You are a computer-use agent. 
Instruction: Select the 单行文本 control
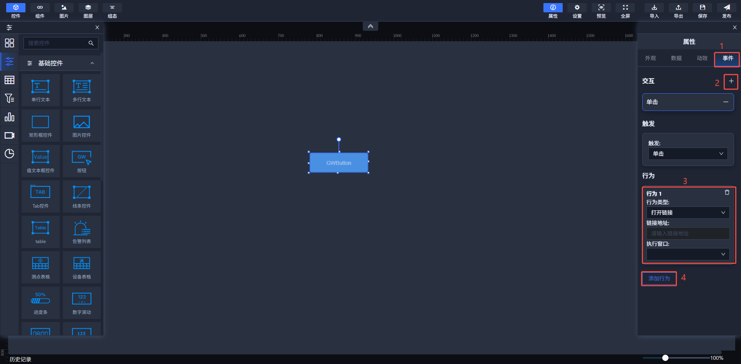coord(41,90)
